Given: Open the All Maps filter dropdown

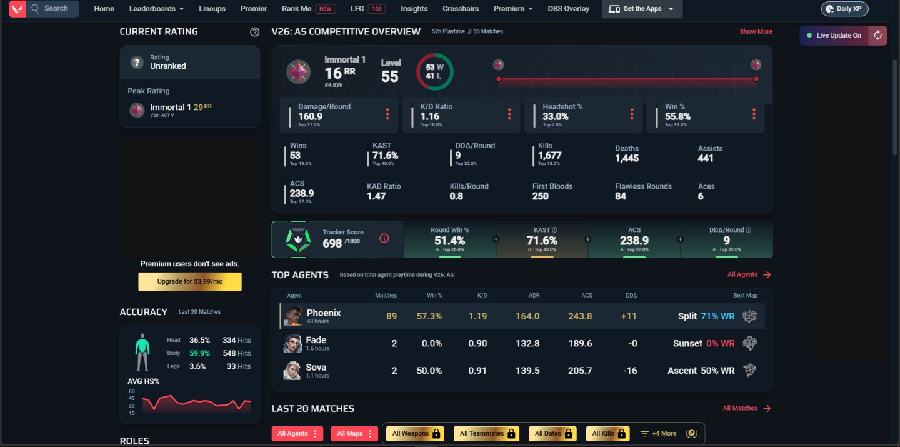Looking at the screenshot, I should pos(354,433).
